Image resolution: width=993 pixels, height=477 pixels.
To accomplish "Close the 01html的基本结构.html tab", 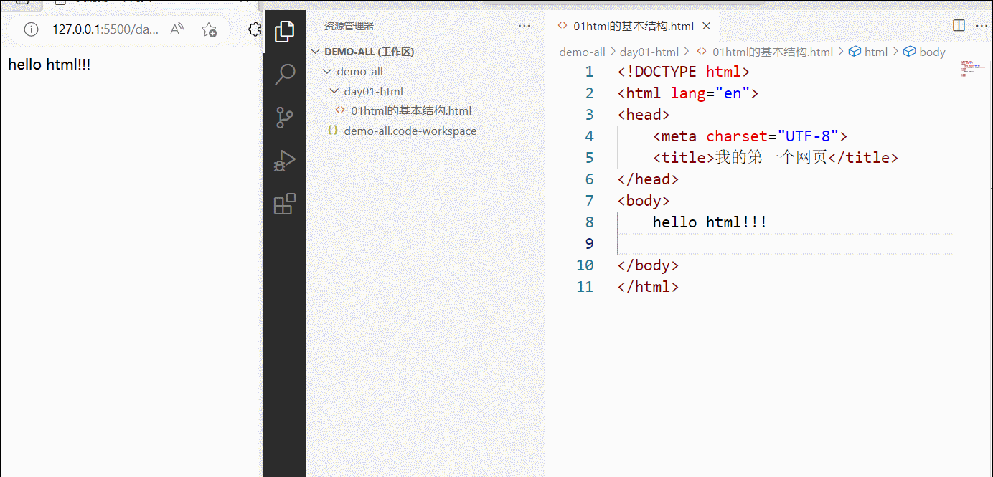I will click(706, 27).
